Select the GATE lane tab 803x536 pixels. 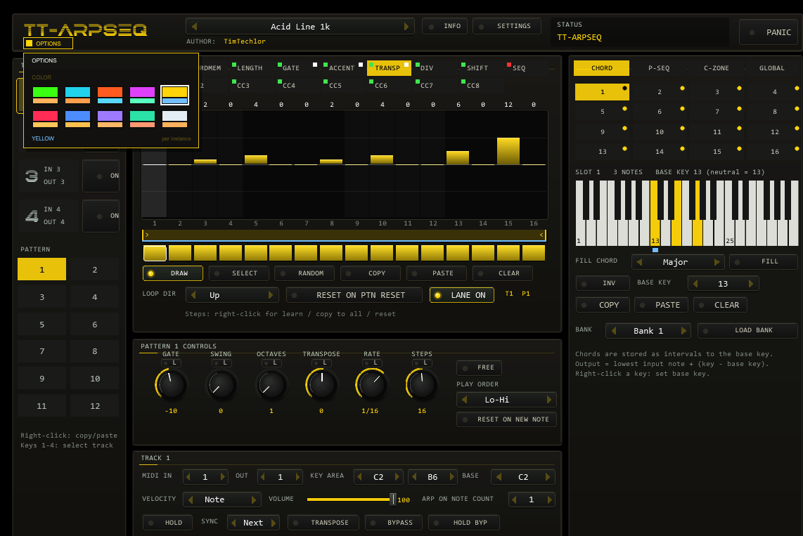(290, 68)
